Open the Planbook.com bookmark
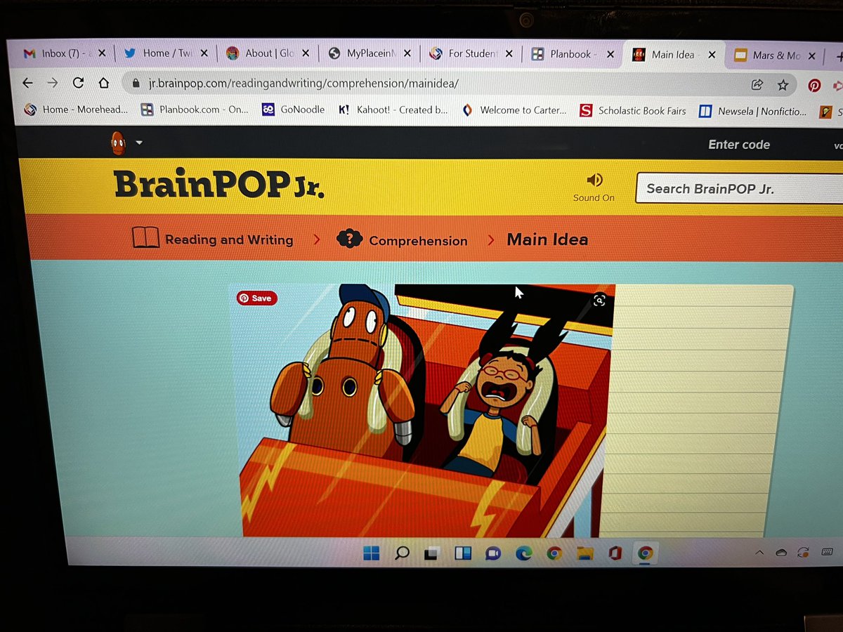This screenshot has height=632, width=843. click(x=195, y=110)
